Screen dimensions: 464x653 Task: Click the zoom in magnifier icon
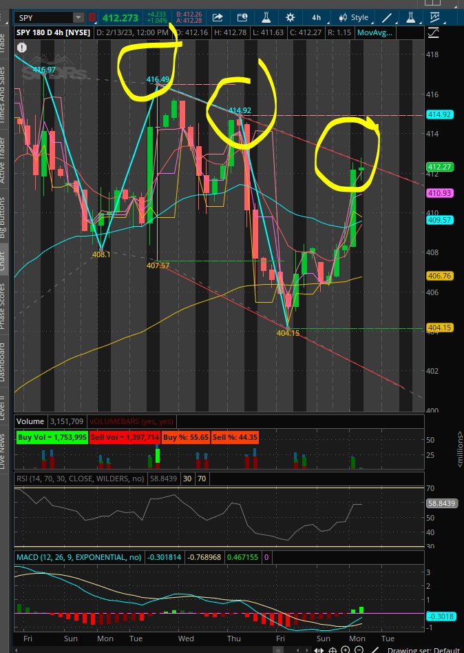346,650
